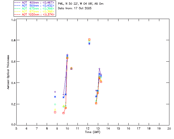Click y-axis tick label 0.2
The height and width of the screenshot is (139, 174).
13,104
